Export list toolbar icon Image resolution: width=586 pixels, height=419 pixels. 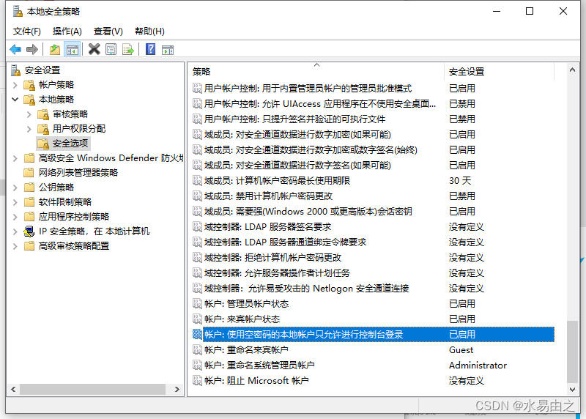(x=127, y=49)
